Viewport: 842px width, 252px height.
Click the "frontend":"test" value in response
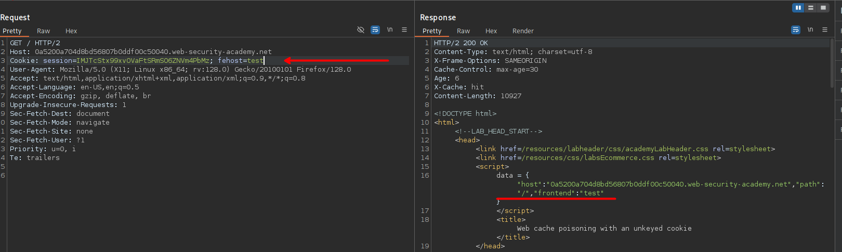[569, 193]
